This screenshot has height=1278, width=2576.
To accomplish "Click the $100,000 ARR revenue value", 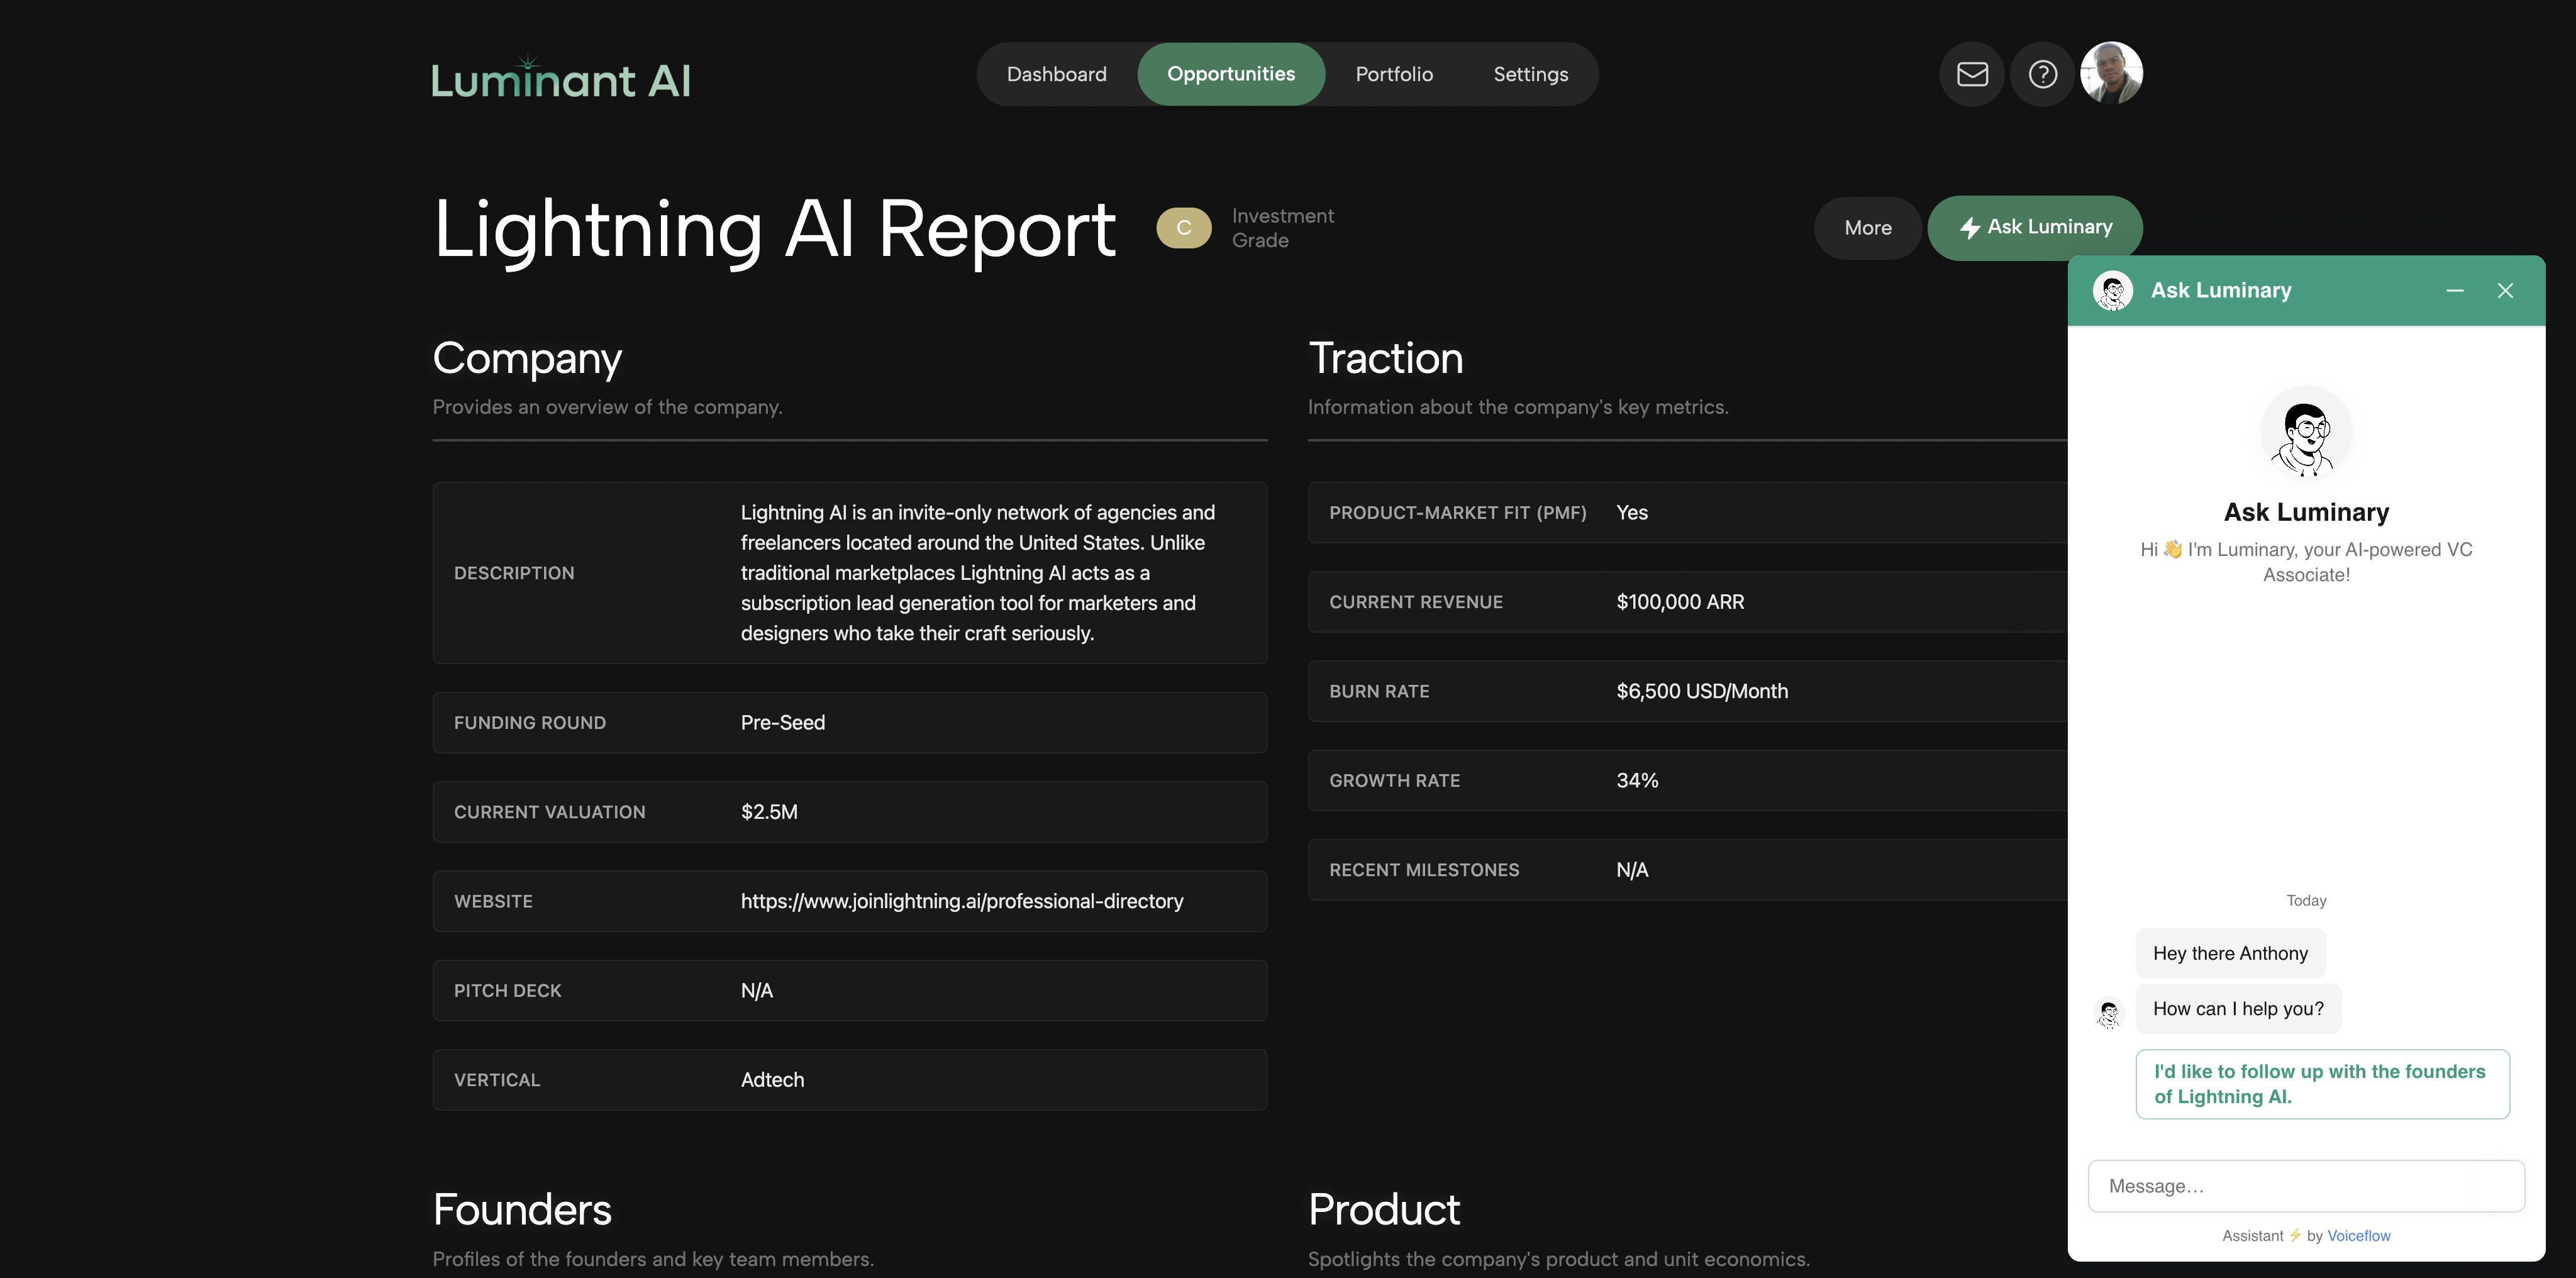I will click(1680, 602).
